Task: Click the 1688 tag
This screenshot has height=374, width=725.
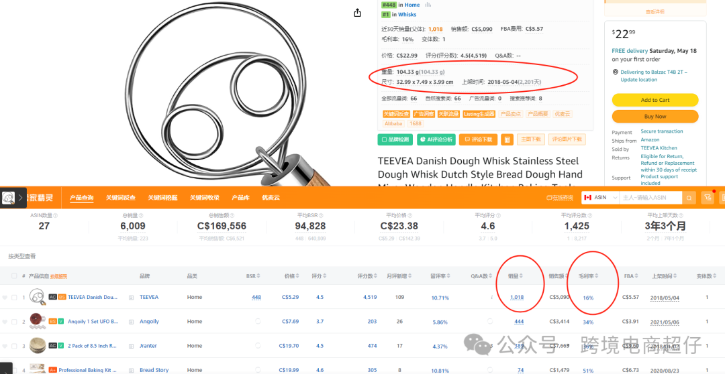Action: (416, 124)
